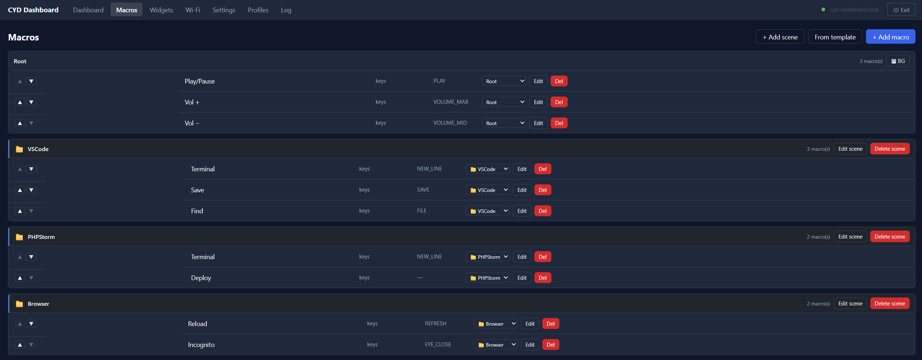The image size is (922, 360).
Task: Open scene dropdown for Incognito macro
Action: (496, 345)
